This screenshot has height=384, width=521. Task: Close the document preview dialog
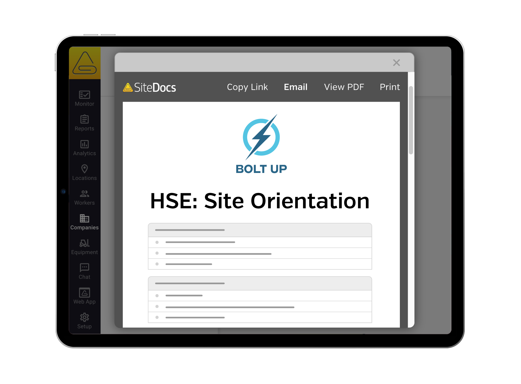point(396,63)
